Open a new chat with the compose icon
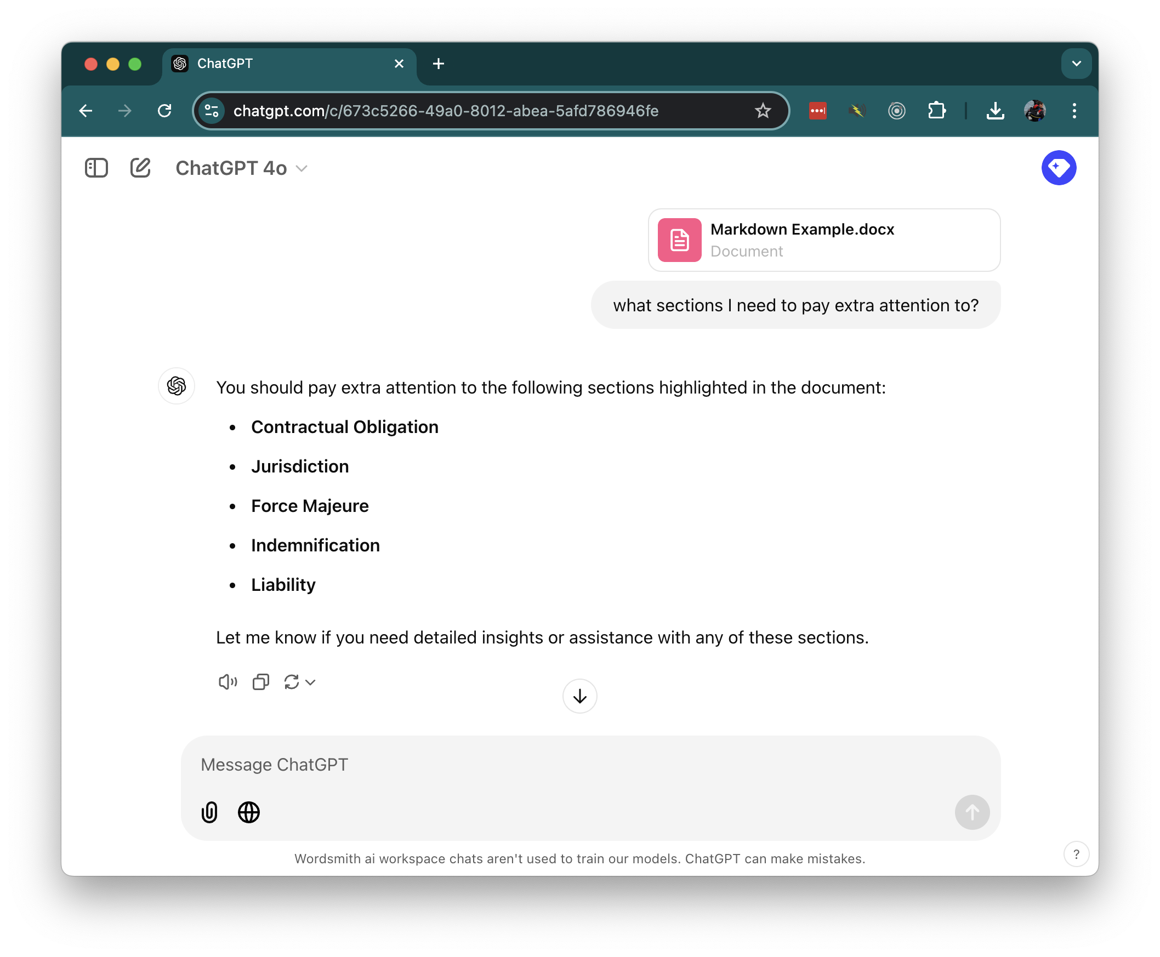1160x957 pixels. (x=140, y=168)
